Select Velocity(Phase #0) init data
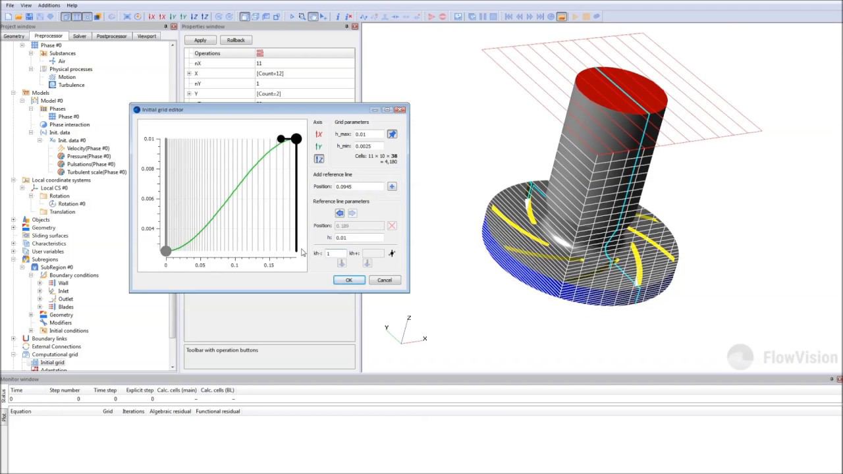The height and width of the screenshot is (474, 843). point(88,149)
